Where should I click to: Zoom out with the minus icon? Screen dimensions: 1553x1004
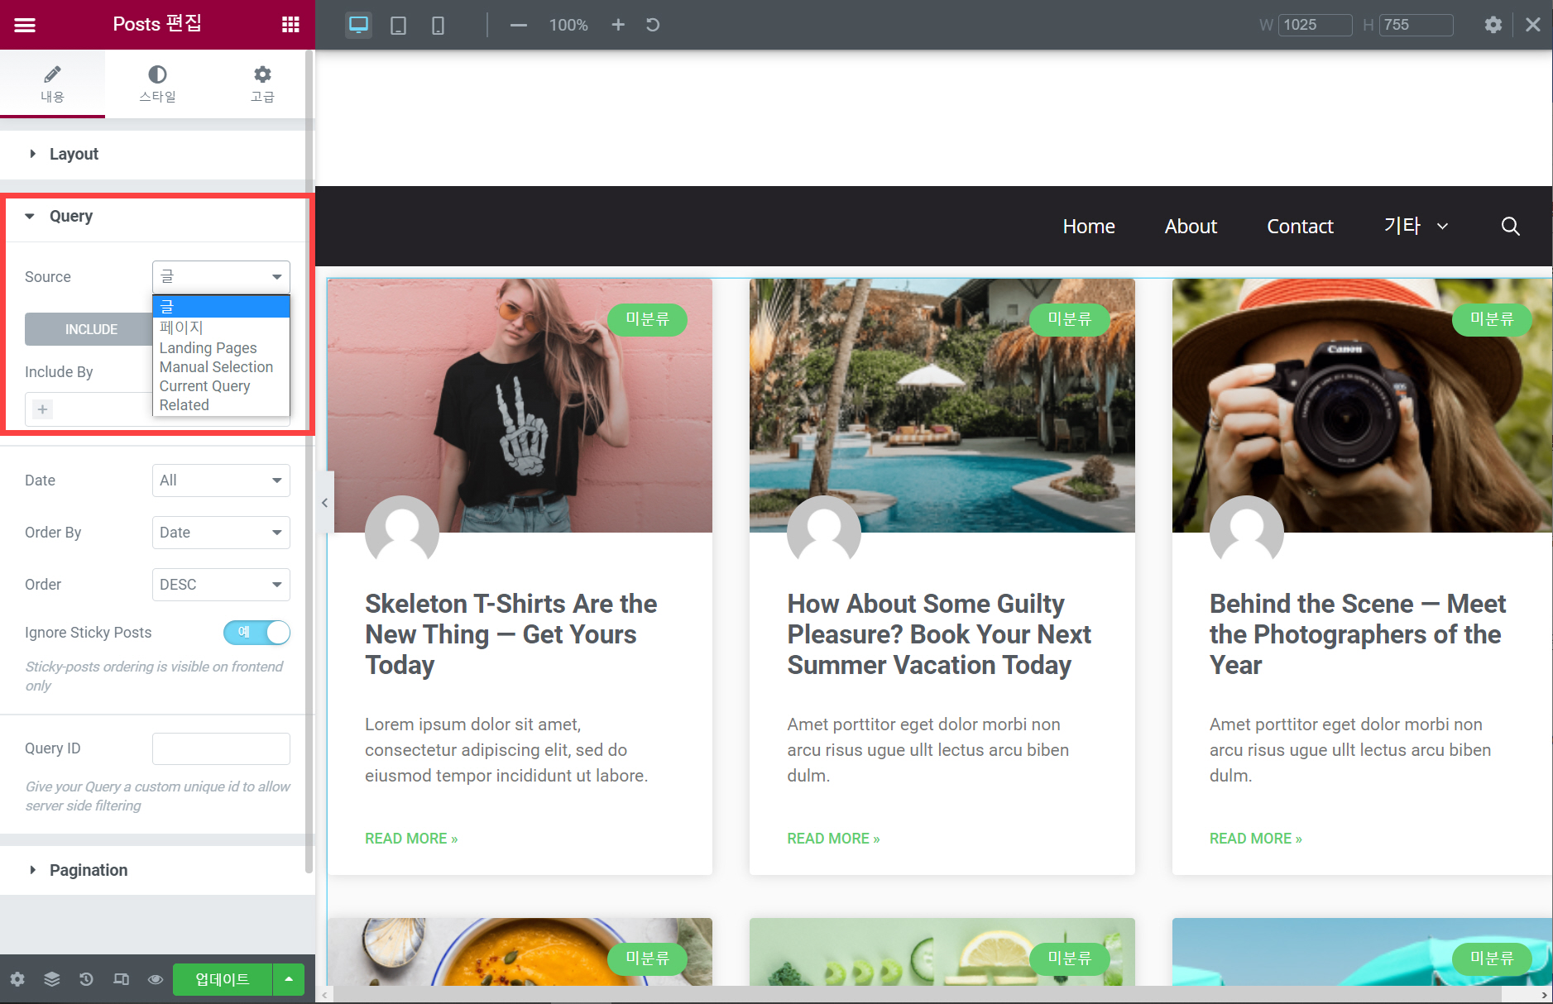[x=519, y=26]
